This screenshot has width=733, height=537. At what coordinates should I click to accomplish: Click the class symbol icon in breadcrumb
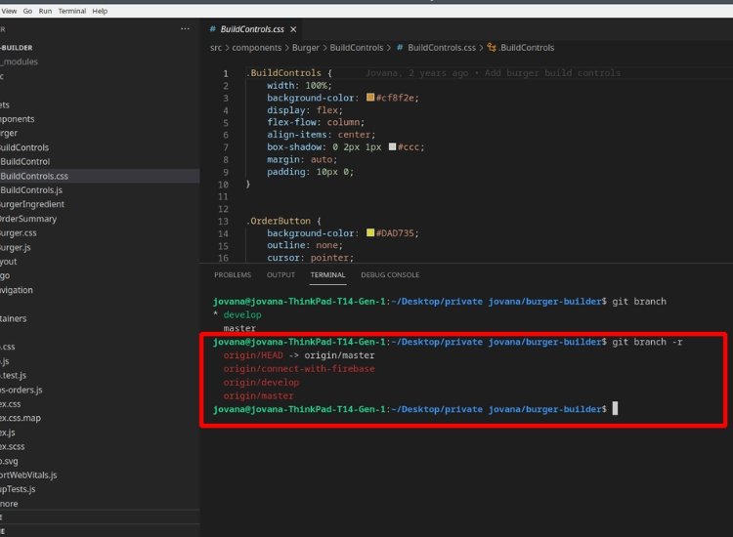(492, 47)
